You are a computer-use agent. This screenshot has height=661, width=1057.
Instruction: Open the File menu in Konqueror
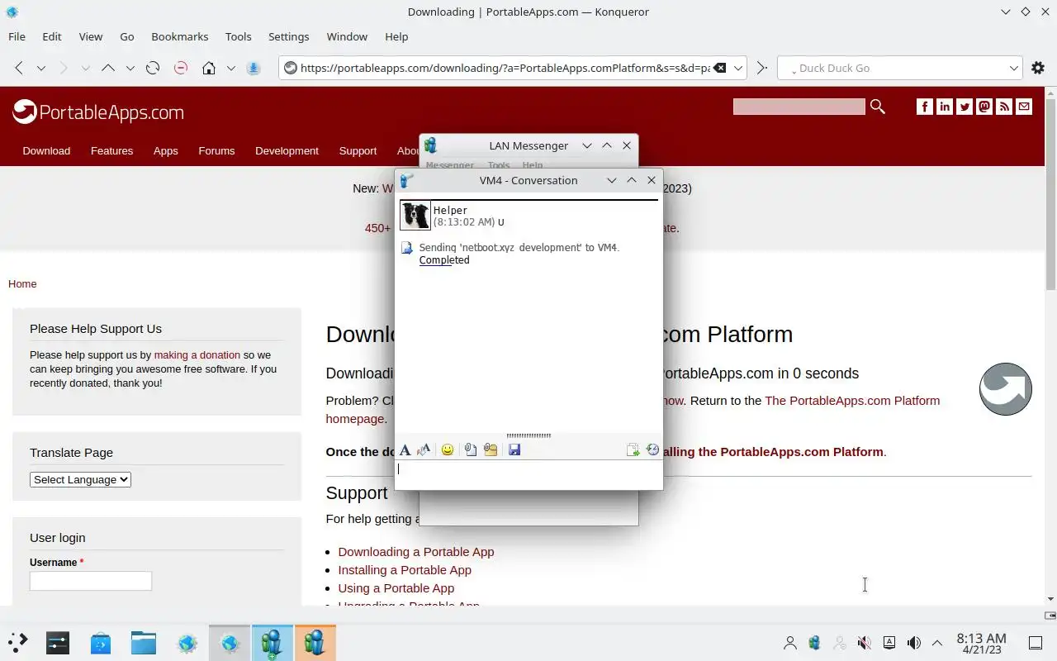(17, 36)
